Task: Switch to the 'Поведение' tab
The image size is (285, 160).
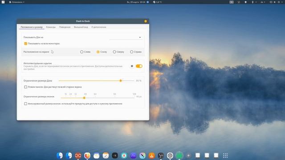Action: (x=65, y=27)
